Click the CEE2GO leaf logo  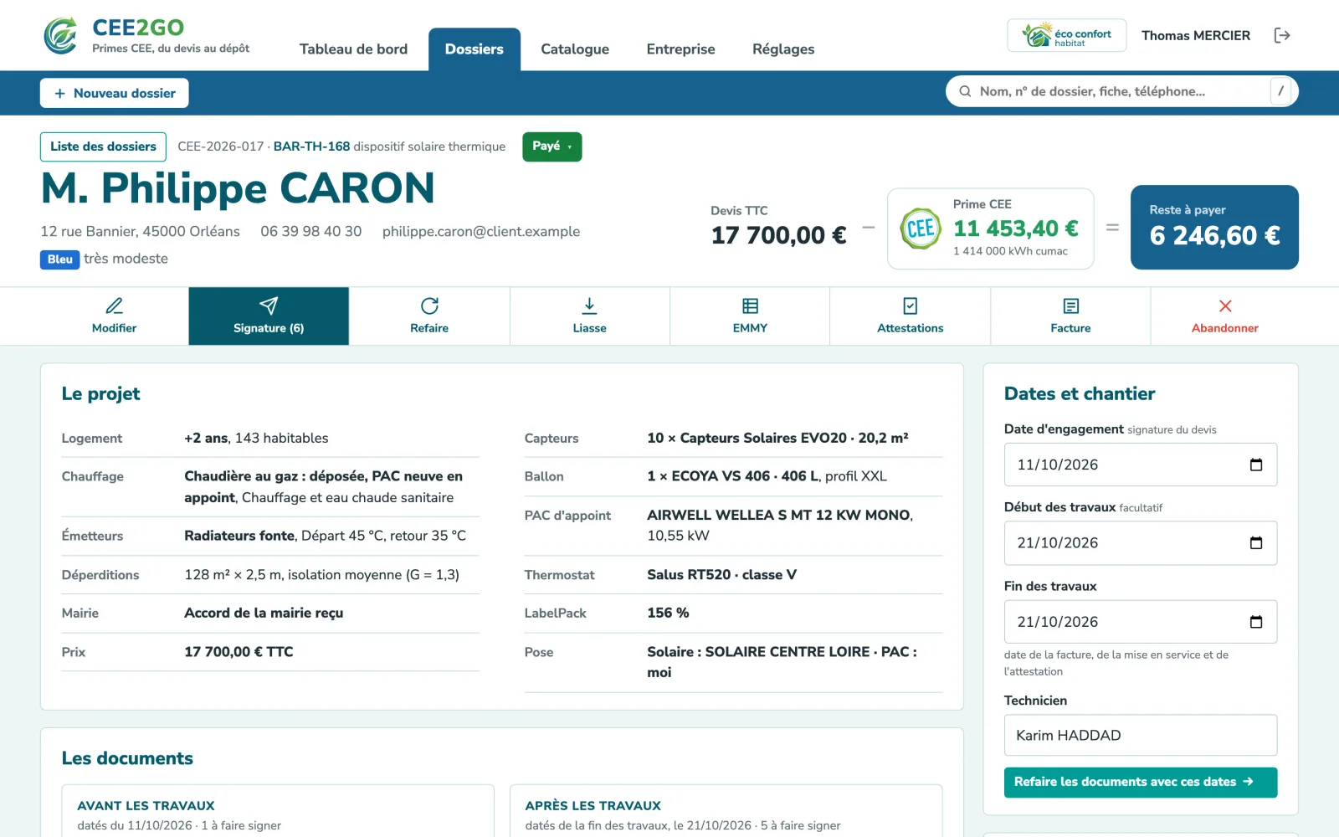point(60,36)
